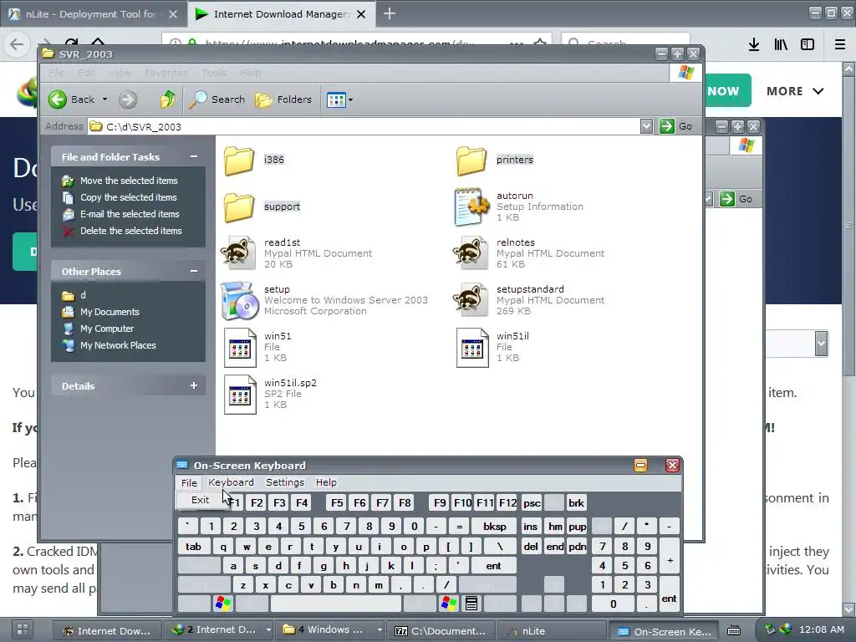The width and height of the screenshot is (856, 642).
Task: Open the browser hamburger menu
Action: 839,45
